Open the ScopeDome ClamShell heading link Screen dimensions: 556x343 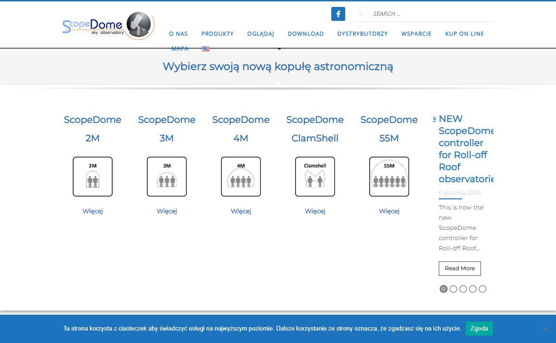[315, 129]
